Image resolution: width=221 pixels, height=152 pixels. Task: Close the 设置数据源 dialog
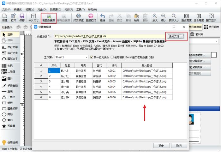click(x=184, y=27)
